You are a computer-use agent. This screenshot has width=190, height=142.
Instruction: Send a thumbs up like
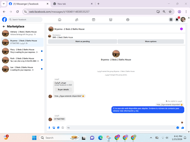(182, 128)
